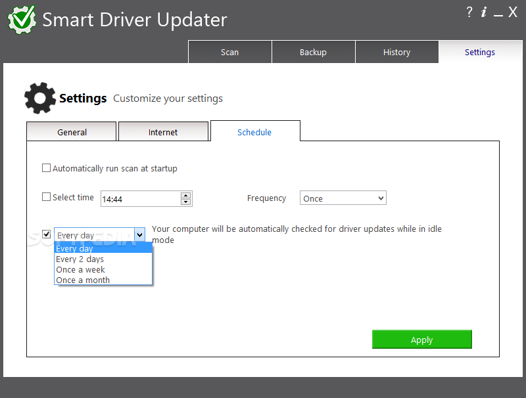Viewport: 526px width, 398px height.
Task: Enable Automatically run scan at startup
Action: point(46,168)
